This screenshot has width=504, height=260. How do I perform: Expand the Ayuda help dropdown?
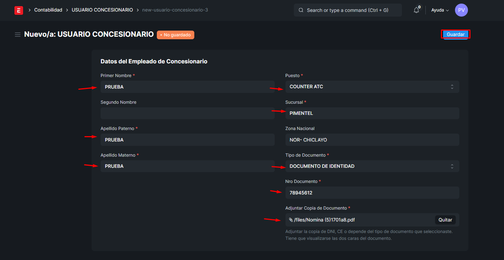[x=440, y=10]
